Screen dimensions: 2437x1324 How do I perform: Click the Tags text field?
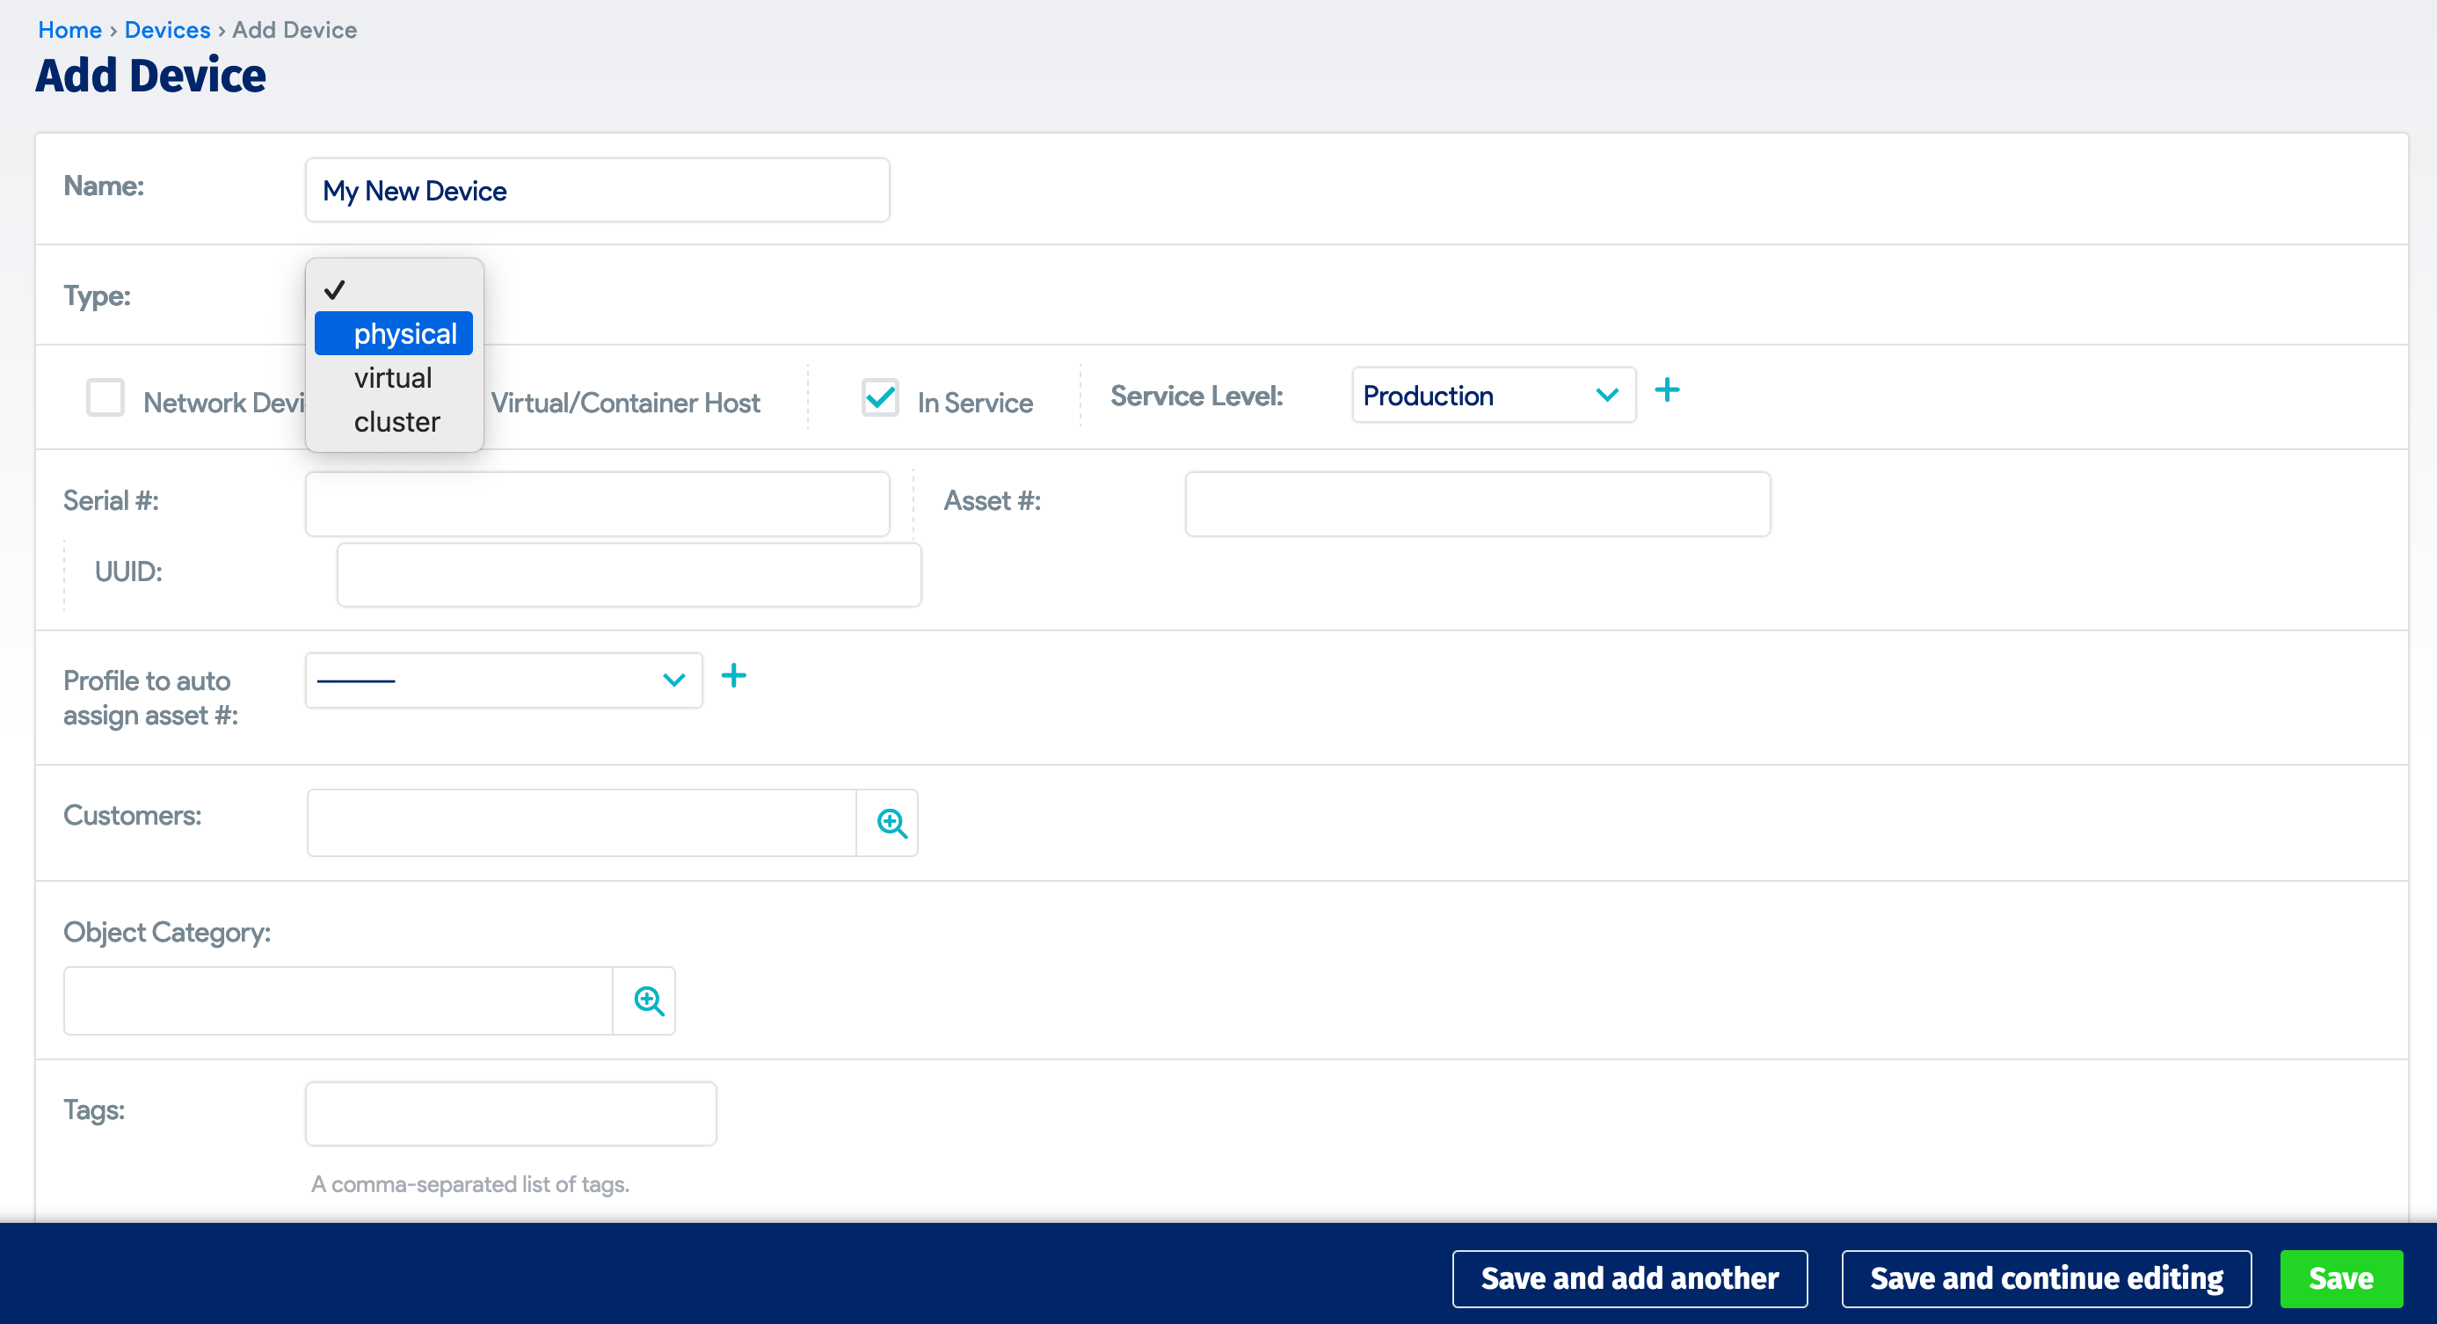[510, 1113]
